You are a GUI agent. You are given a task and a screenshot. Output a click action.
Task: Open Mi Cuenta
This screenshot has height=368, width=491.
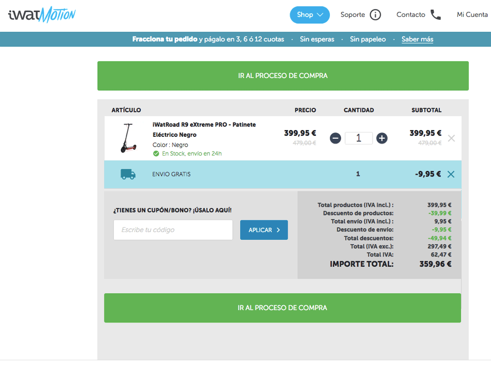point(472,15)
